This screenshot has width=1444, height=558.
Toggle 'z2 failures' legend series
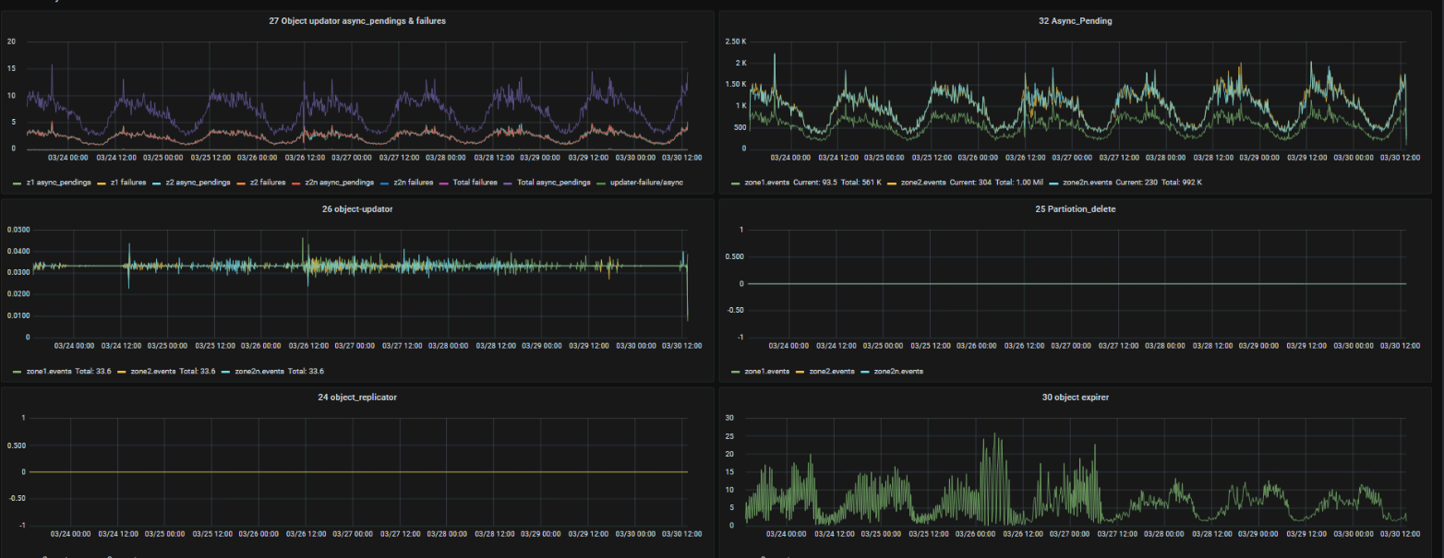point(269,183)
